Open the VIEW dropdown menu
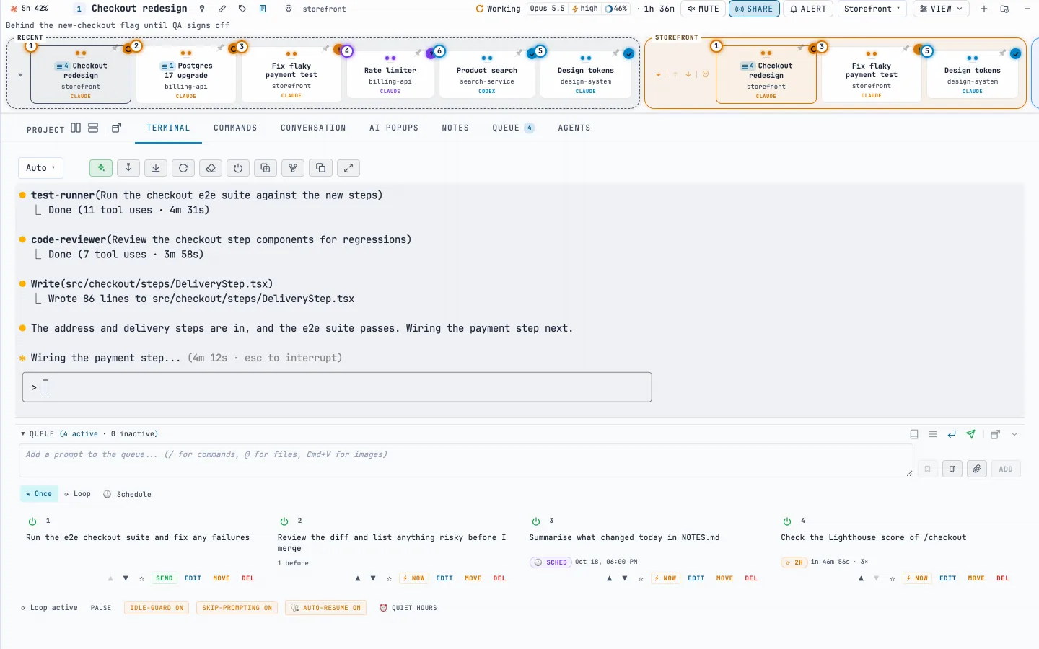 tap(941, 9)
